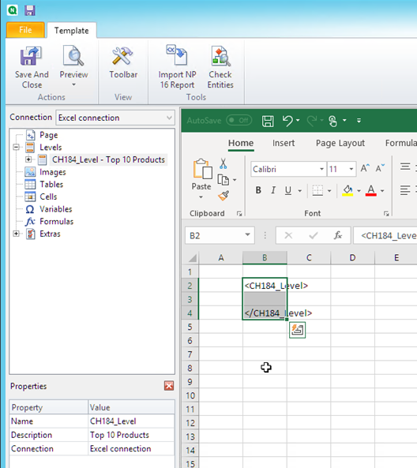Switch to Excel Home tab
Viewport: 417px width, 468px height.
pos(241,144)
